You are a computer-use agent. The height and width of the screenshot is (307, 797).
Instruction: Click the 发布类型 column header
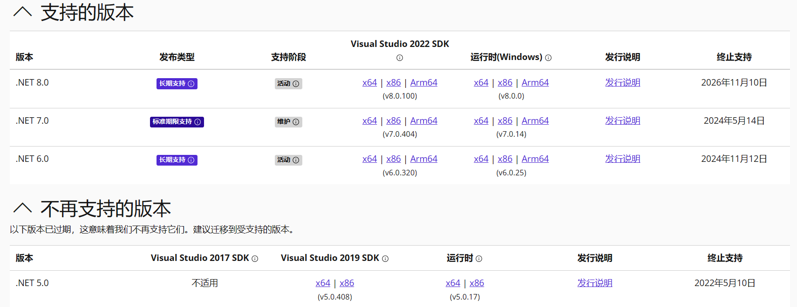point(177,57)
